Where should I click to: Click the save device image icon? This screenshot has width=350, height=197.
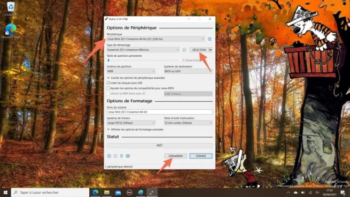tap(209, 39)
